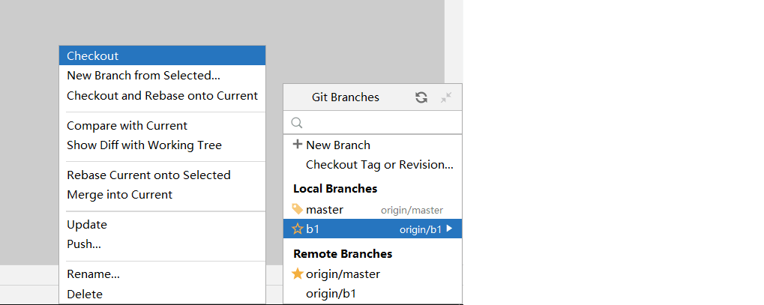The image size is (764, 305).
Task: Choose Rename... for the branch
Action: coord(93,274)
